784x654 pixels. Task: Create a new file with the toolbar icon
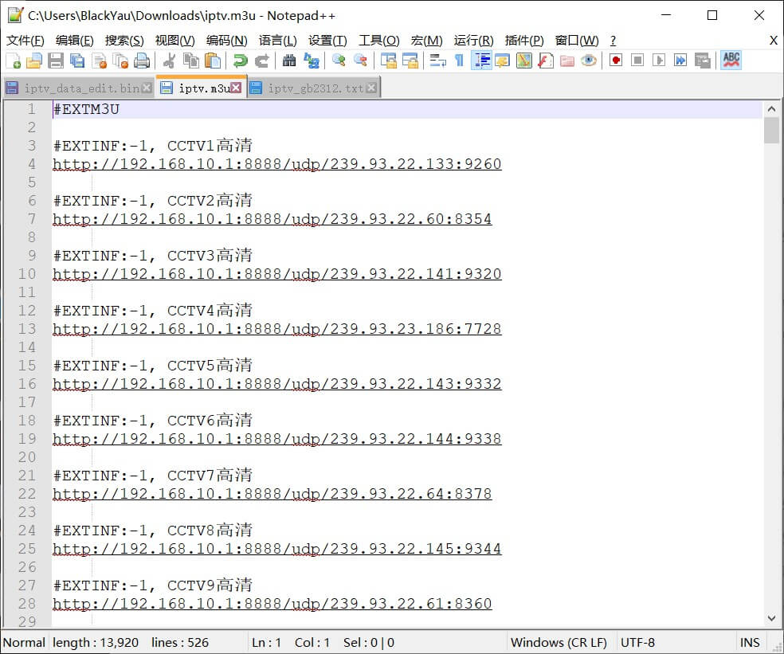(x=14, y=61)
